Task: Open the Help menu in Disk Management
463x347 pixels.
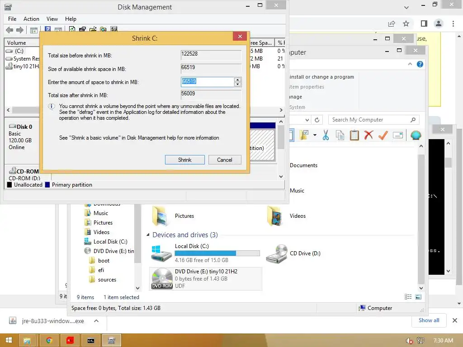Action: (x=71, y=19)
